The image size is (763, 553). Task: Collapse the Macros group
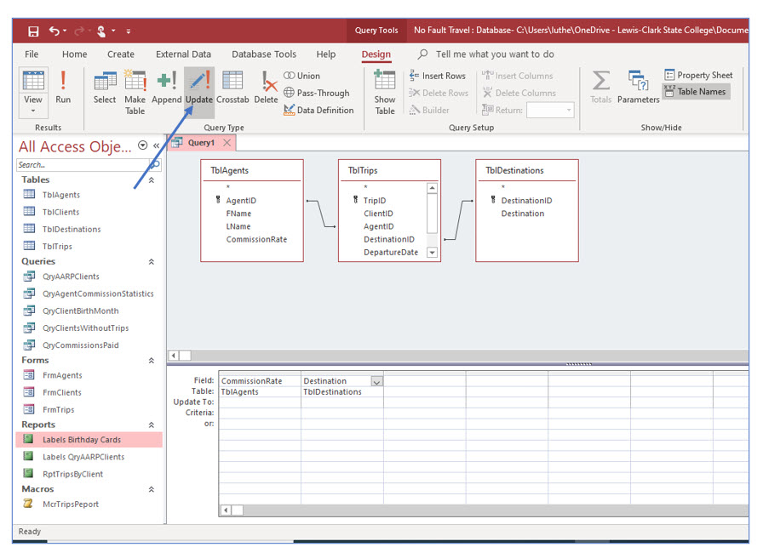coord(152,489)
